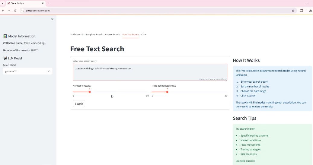Click the Trade period slider handle

coord(167,92)
